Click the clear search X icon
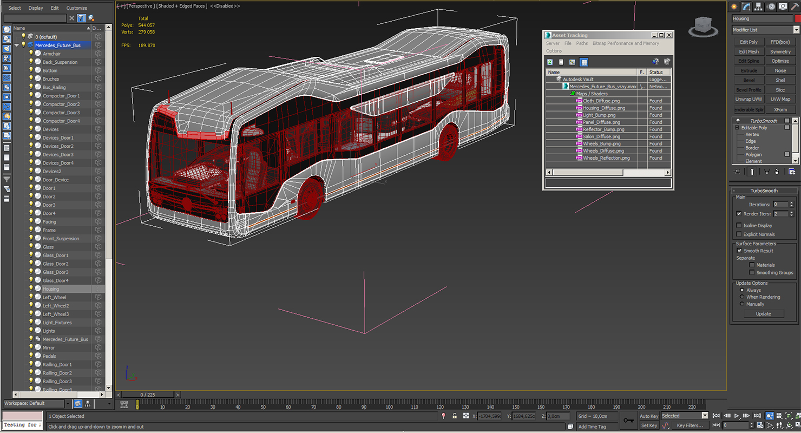Viewport: 801px width, 433px height. (x=71, y=18)
